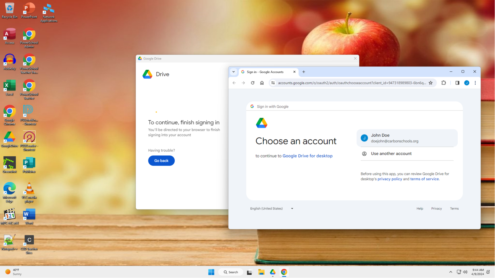495x278 pixels.
Task: Select the GoogleDrive desktop shortcut
Action: pyautogui.click(x=10, y=140)
